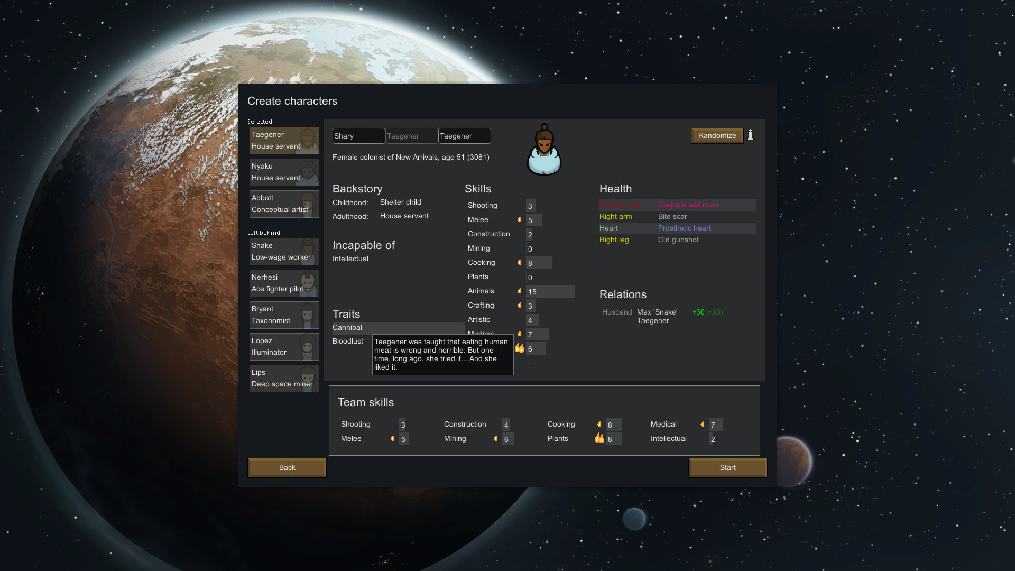Click Prosthetic heart health condition
Screen dimensions: 1015x571
[x=684, y=228]
